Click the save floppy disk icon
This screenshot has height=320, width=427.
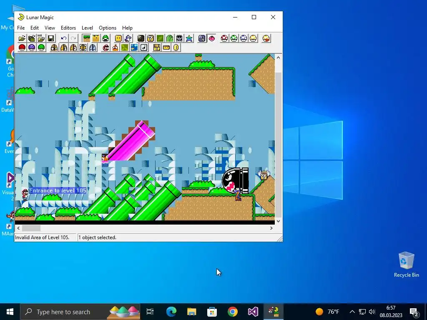(51, 38)
